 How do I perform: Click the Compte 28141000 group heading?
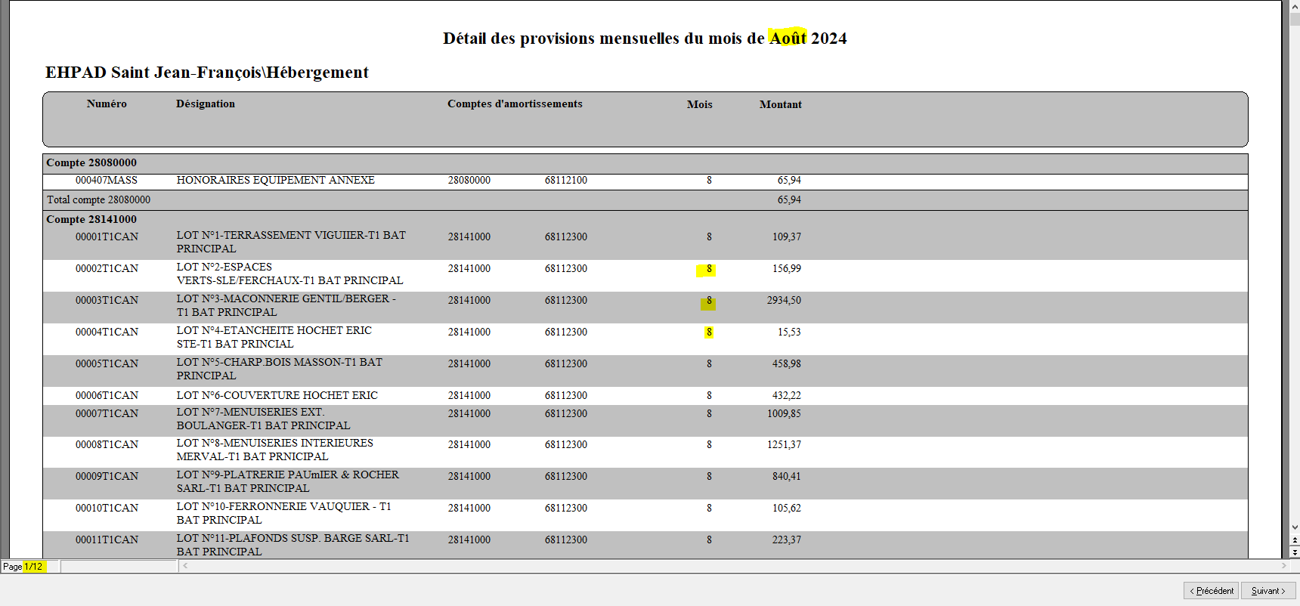point(91,220)
